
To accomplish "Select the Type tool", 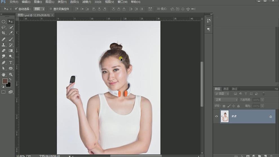I will click(11, 63).
